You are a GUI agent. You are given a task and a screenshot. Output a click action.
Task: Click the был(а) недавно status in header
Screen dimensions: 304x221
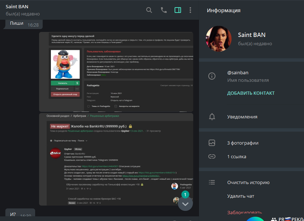point(23,14)
